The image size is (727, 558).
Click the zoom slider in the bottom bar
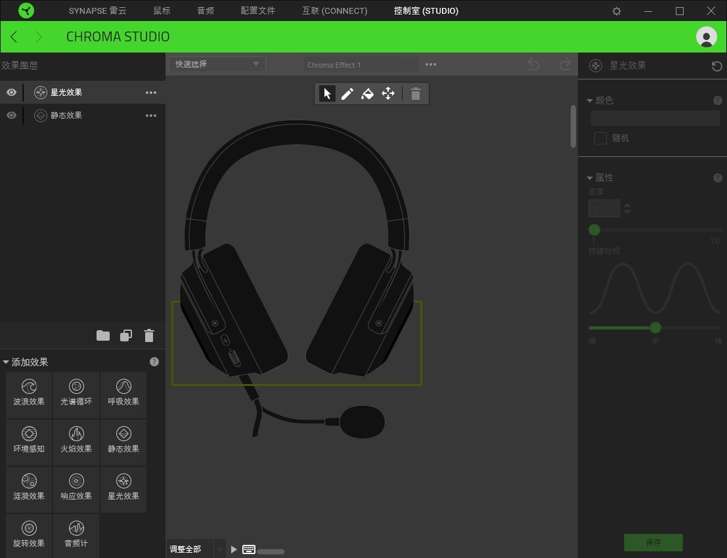point(271,551)
